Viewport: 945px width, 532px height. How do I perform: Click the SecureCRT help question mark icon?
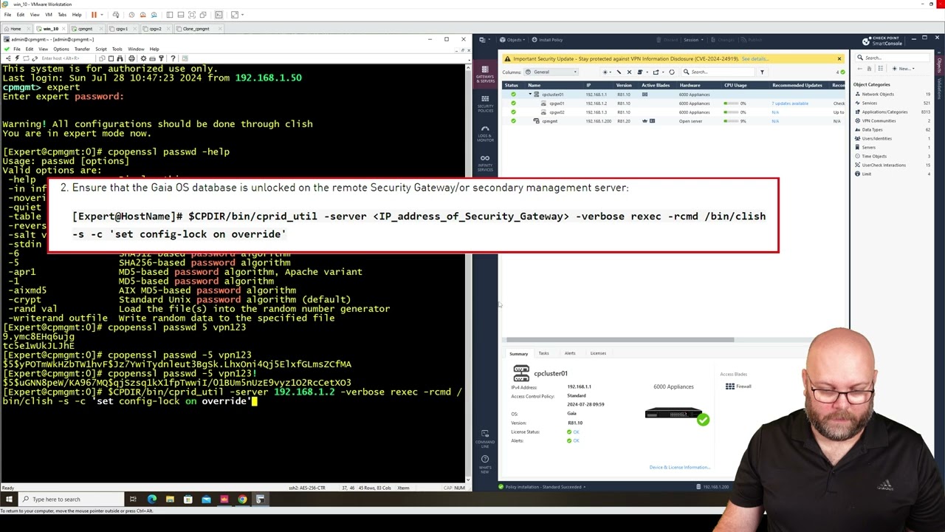[x=173, y=58]
